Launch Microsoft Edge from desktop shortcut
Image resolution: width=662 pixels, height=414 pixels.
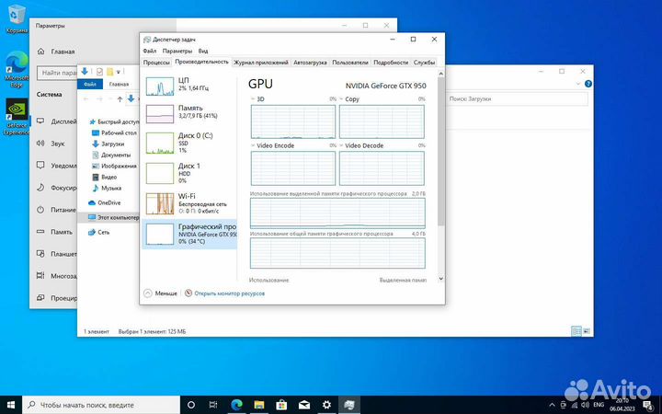click(16, 70)
